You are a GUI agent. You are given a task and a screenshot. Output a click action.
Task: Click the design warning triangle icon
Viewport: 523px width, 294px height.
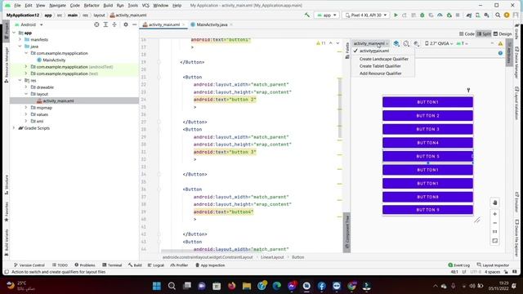tap(500, 43)
